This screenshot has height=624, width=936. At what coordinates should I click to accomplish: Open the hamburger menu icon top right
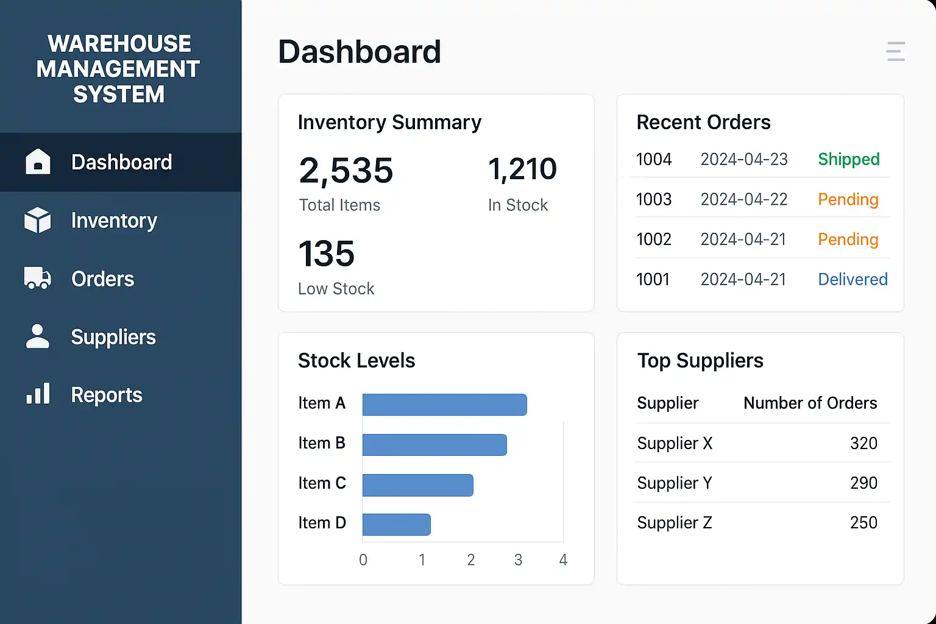(x=895, y=51)
